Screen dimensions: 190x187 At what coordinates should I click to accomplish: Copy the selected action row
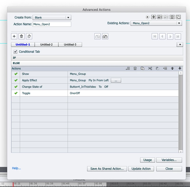tap(142, 68)
